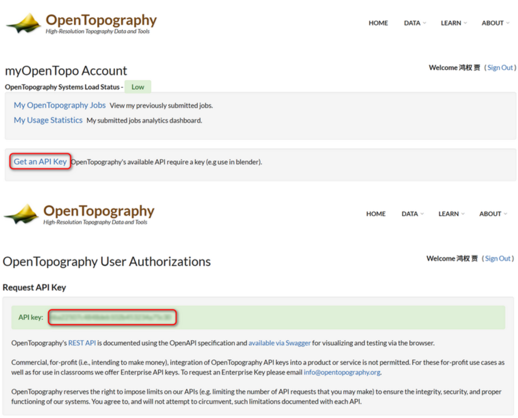Expand the DATA menu in lower navigation
This screenshot has width=518, height=418.
coord(413,214)
